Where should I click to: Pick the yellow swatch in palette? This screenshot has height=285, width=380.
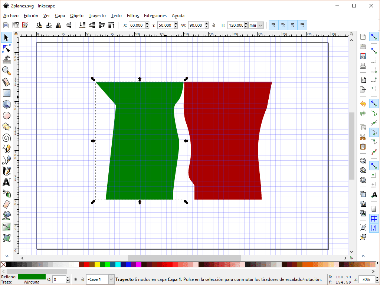[x=97, y=265]
